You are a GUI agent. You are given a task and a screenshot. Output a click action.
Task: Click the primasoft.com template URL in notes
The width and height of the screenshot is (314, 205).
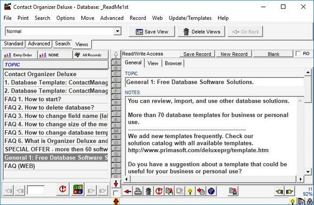(198, 150)
